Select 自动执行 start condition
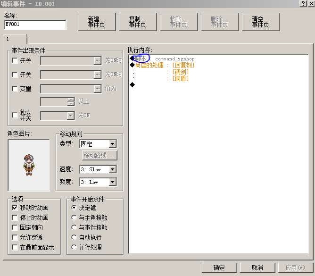Image resolution: width=315 pixels, height=276 pixels. point(74,237)
